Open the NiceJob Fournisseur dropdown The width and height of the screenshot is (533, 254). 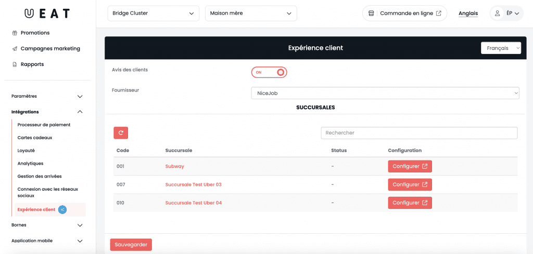pos(385,93)
